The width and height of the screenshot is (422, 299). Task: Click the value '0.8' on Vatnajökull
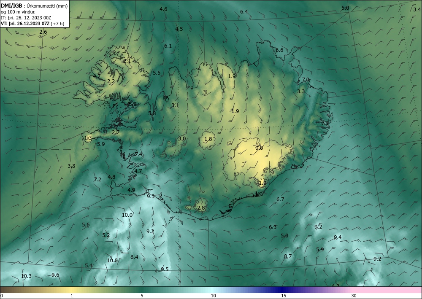tap(259, 148)
